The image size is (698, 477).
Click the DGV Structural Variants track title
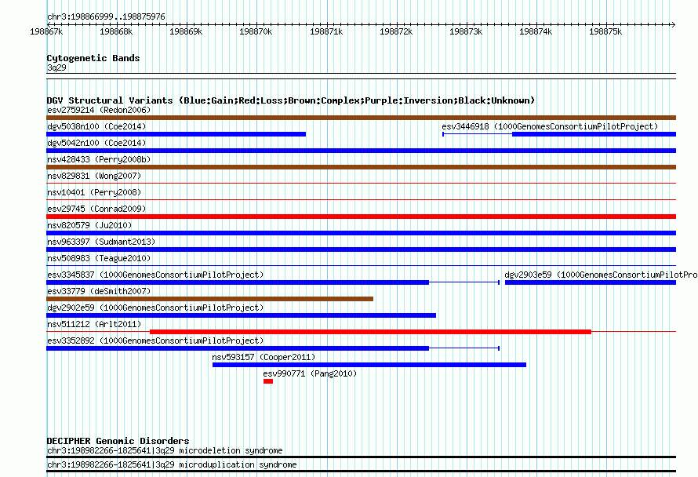click(x=291, y=100)
